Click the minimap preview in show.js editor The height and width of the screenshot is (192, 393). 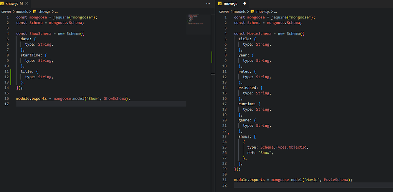(x=194, y=19)
